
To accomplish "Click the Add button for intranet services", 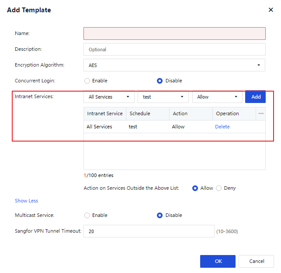I will pyautogui.click(x=256, y=97).
